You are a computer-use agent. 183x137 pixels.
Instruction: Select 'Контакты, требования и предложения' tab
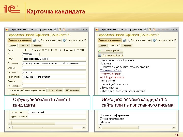point(27,90)
